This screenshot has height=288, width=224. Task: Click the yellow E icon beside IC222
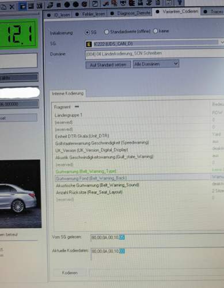click(x=89, y=44)
